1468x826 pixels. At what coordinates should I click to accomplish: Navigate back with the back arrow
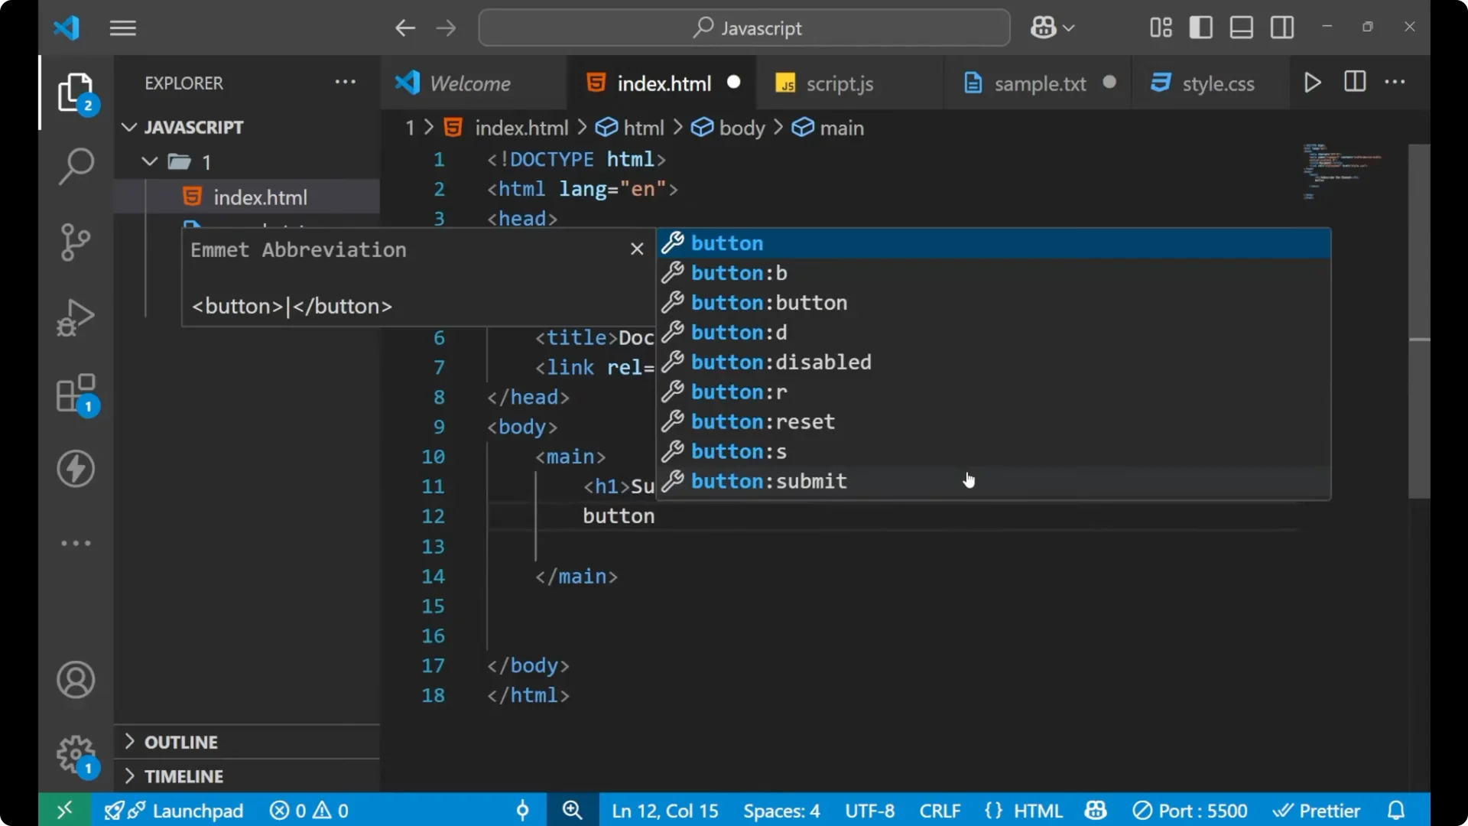coord(404,28)
